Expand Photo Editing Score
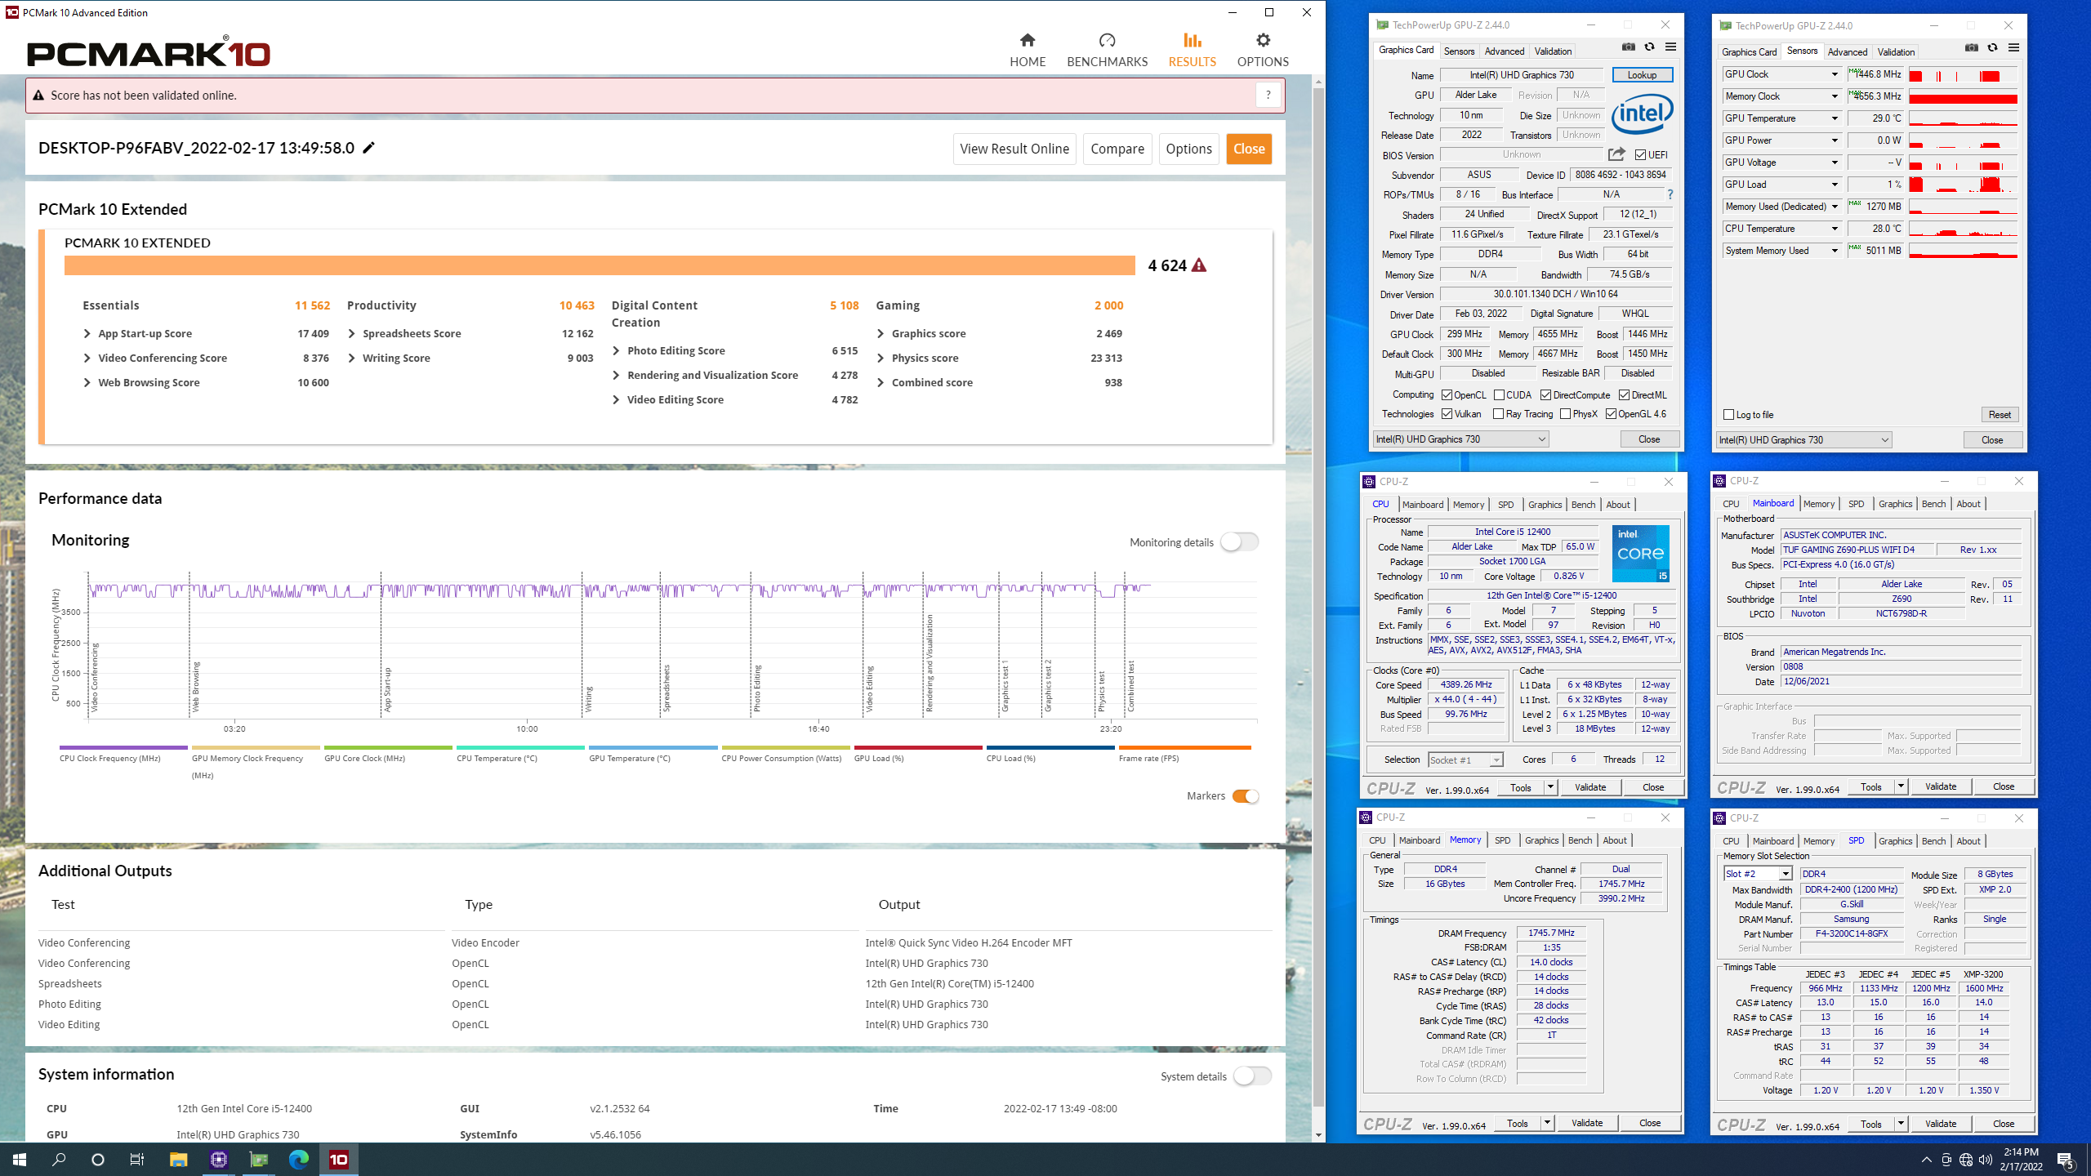Image resolution: width=2091 pixels, height=1176 pixels. [x=617, y=350]
